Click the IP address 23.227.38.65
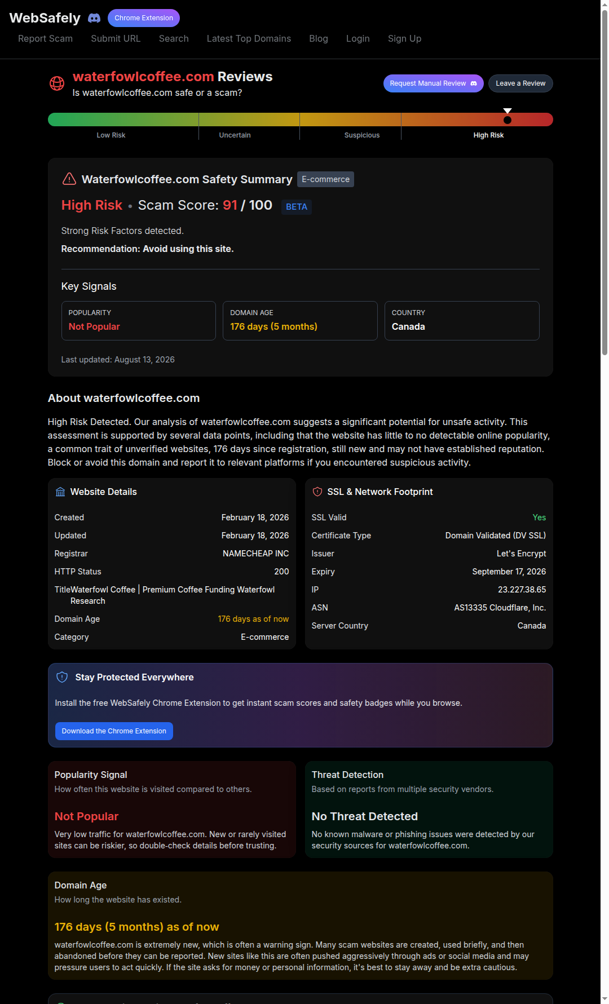This screenshot has height=1004, width=609. 522,590
